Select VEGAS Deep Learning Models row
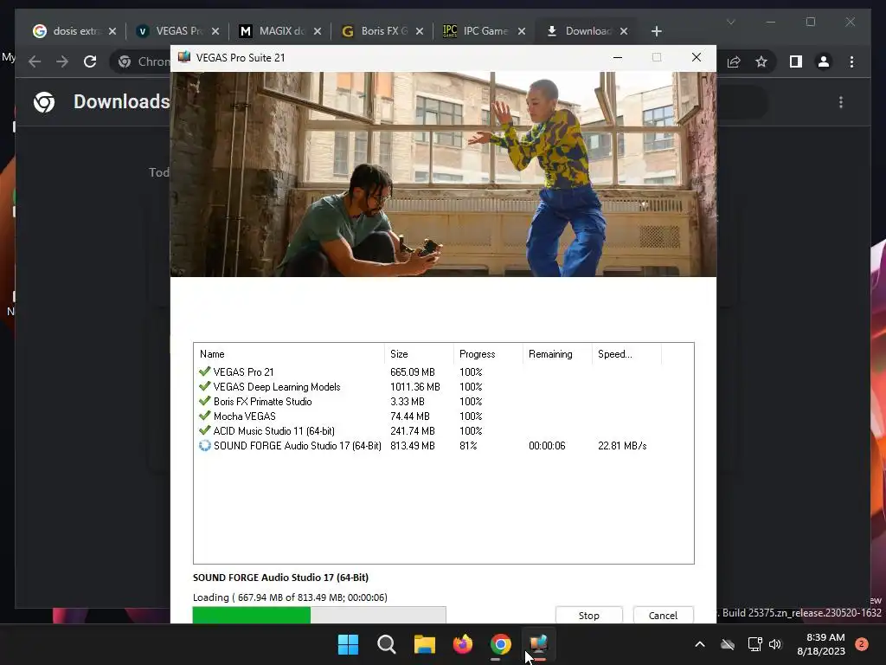 (x=443, y=387)
